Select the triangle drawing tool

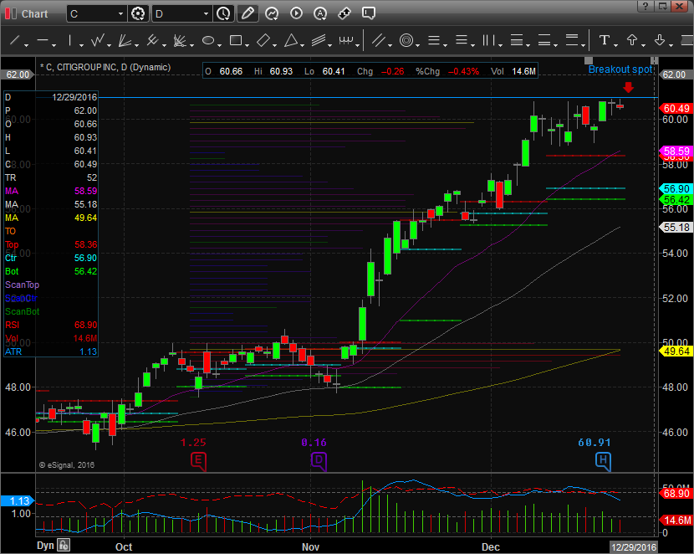291,41
